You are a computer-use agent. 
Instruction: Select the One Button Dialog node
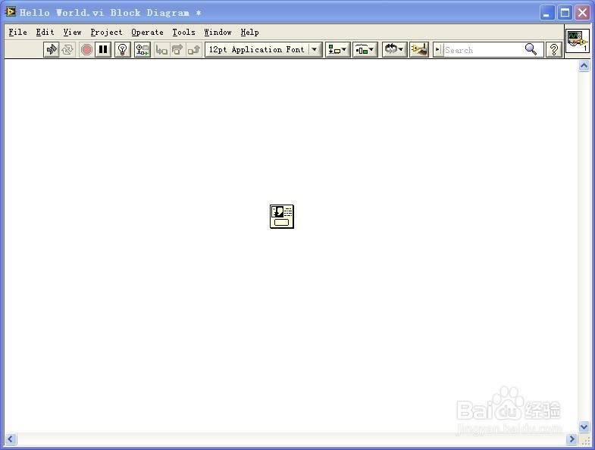tap(282, 217)
